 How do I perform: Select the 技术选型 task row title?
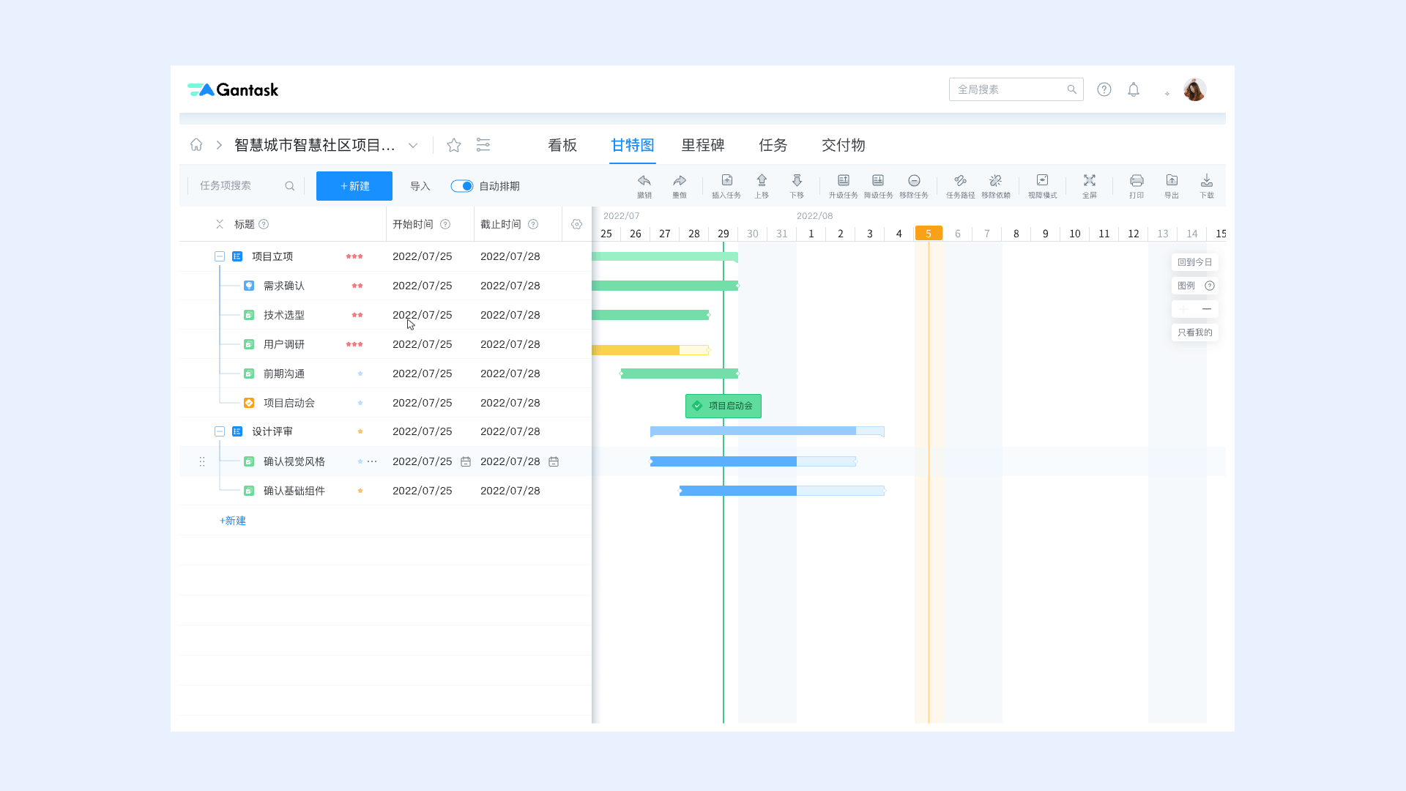coord(284,315)
